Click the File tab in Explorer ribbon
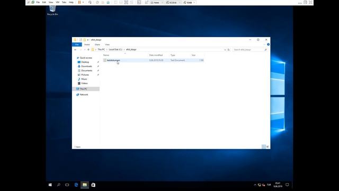The image size is (339, 191). click(77, 45)
